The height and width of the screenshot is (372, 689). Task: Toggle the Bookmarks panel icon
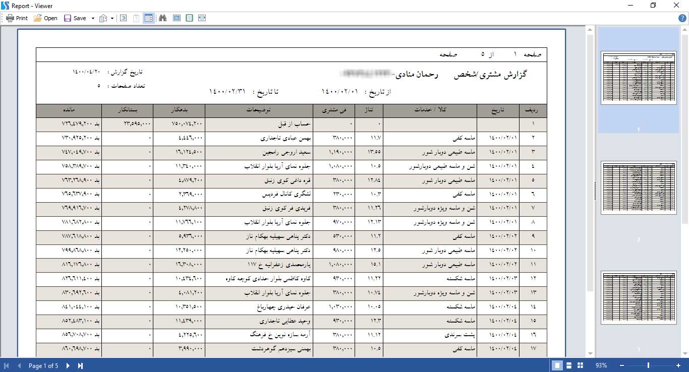pyautogui.click(x=124, y=18)
